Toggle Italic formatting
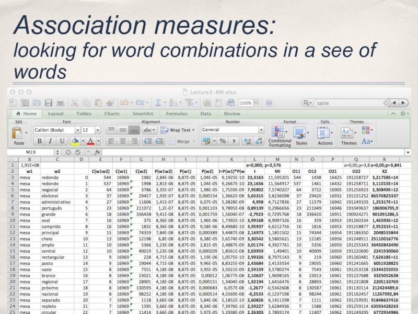This screenshot has height=314, width=418. (x=51, y=141)
